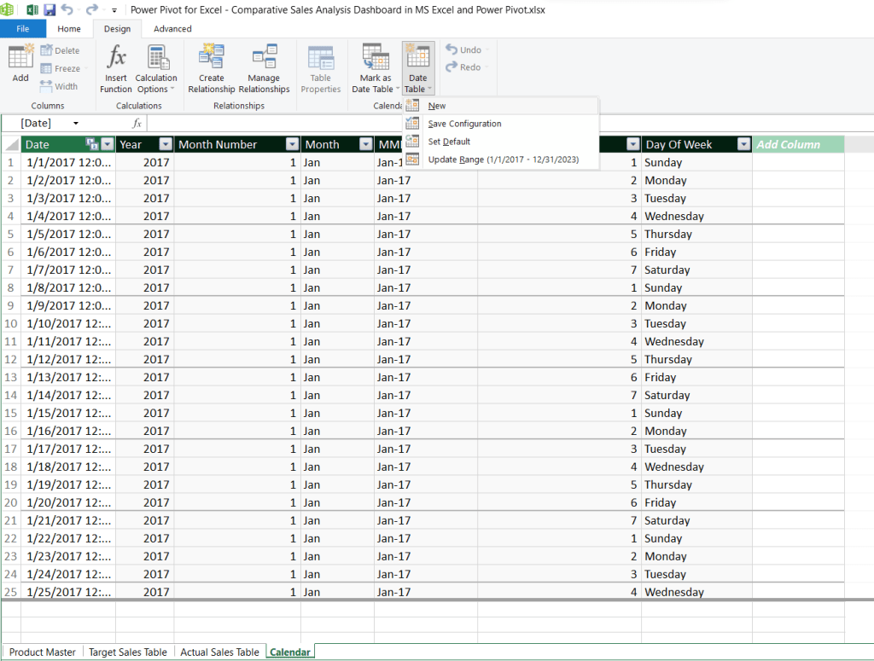
Task: Click Jan-17 cell in row 12
Action: (426, 359)
